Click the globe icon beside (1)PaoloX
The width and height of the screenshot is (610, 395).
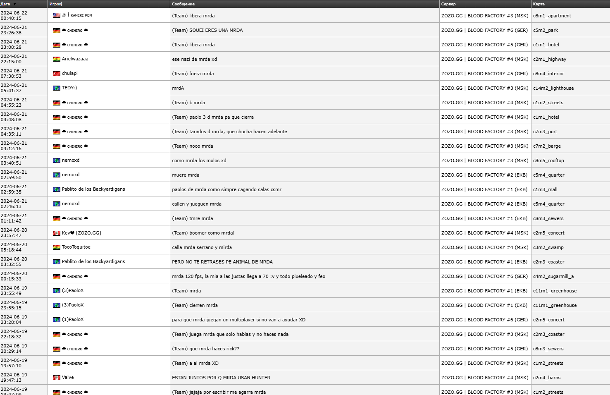click(57, 320)
